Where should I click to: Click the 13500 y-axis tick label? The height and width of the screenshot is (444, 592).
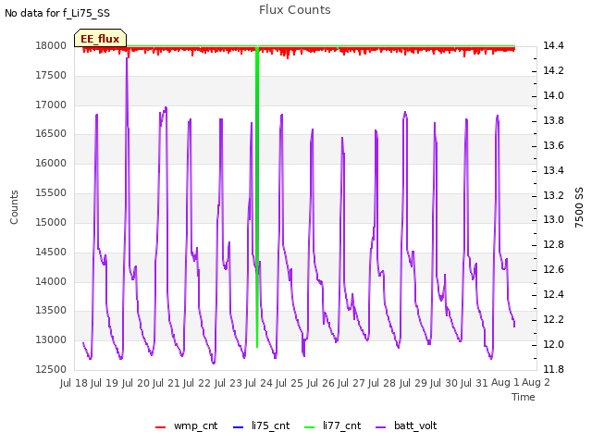pos(51,311)
